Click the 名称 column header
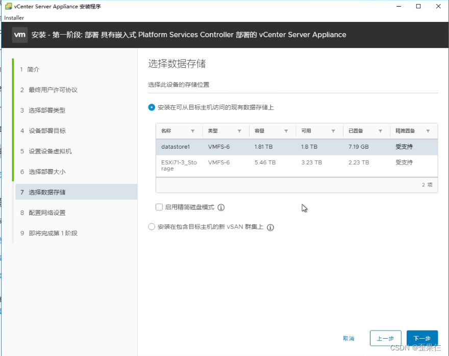This screenshot has height=356, width=449. tap(166, 131)
